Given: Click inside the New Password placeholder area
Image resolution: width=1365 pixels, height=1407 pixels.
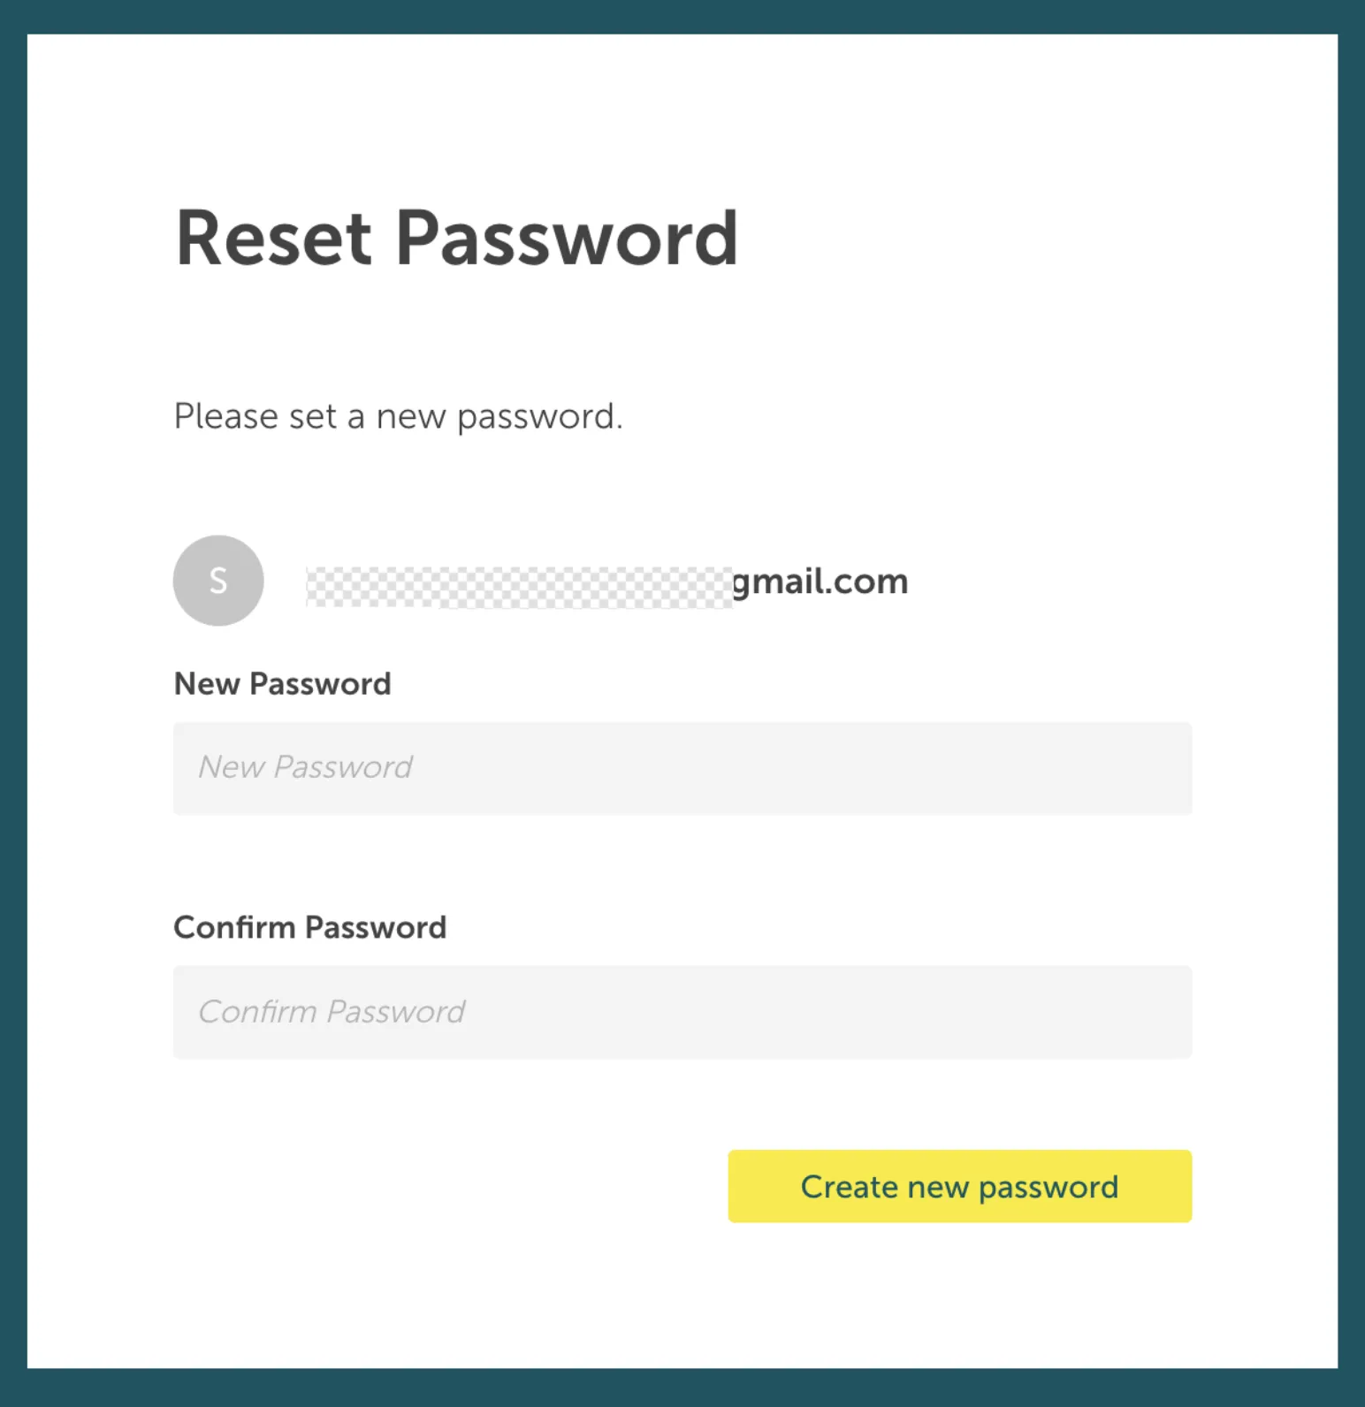Looking at the screenshot, I should [x=305, y=768].
